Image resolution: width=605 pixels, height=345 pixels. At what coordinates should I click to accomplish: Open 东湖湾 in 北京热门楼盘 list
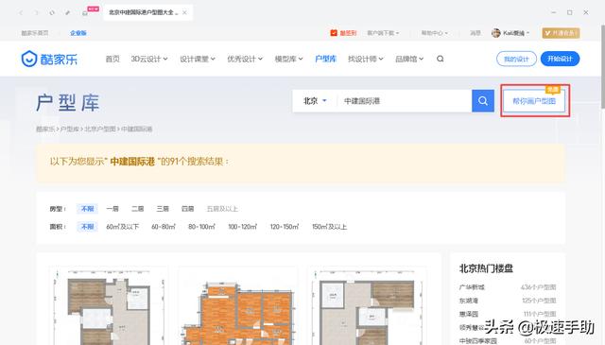pos(469,301)
